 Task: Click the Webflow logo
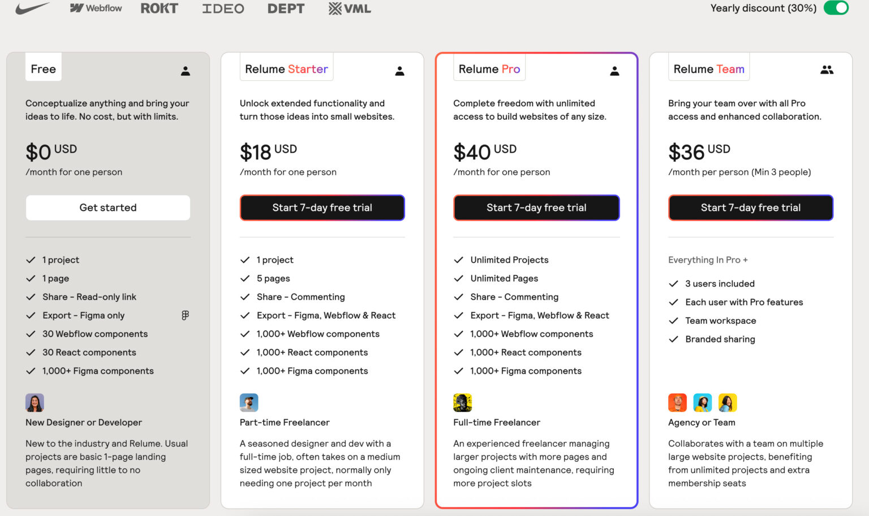pyautogui.click(x=95, y=8)
